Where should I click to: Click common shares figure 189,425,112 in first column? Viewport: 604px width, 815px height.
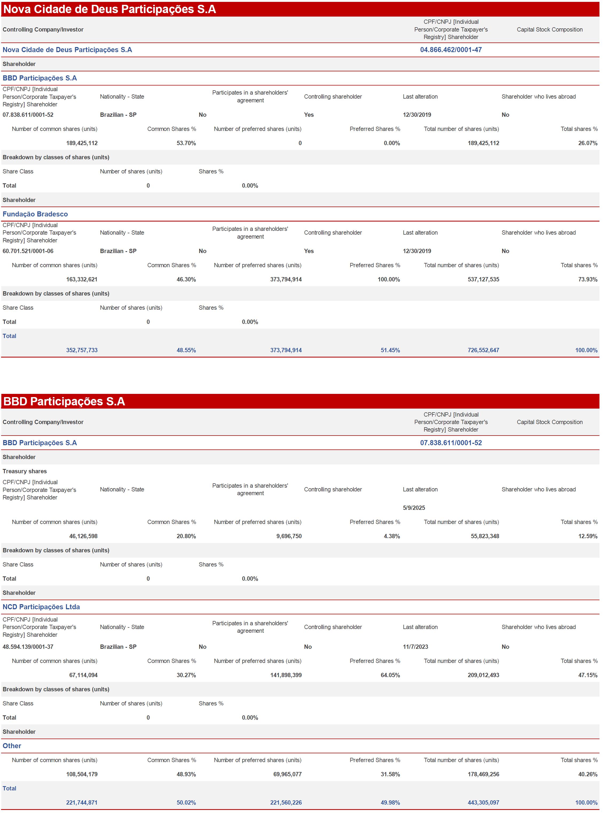tap(81, 143)
